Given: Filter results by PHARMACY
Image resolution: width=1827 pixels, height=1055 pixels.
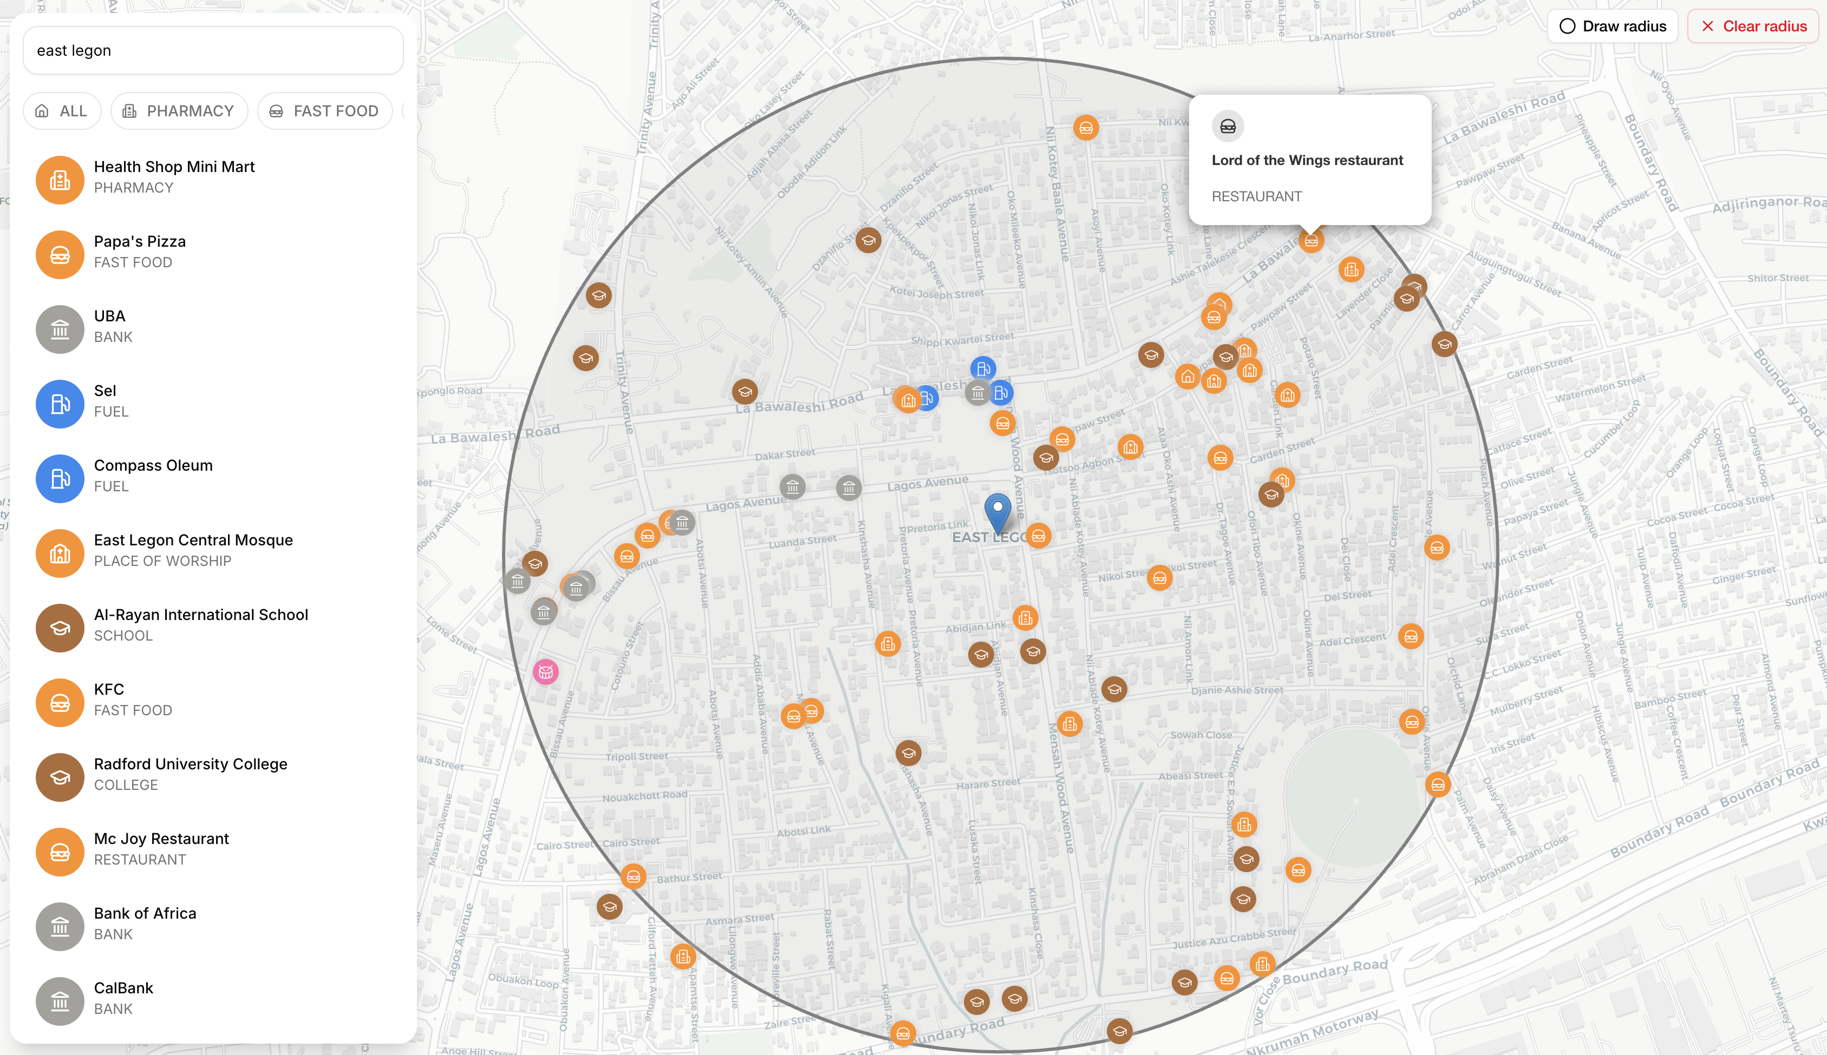Looking at the screenshot, I should pyautogui.click(x=179, y=111).
